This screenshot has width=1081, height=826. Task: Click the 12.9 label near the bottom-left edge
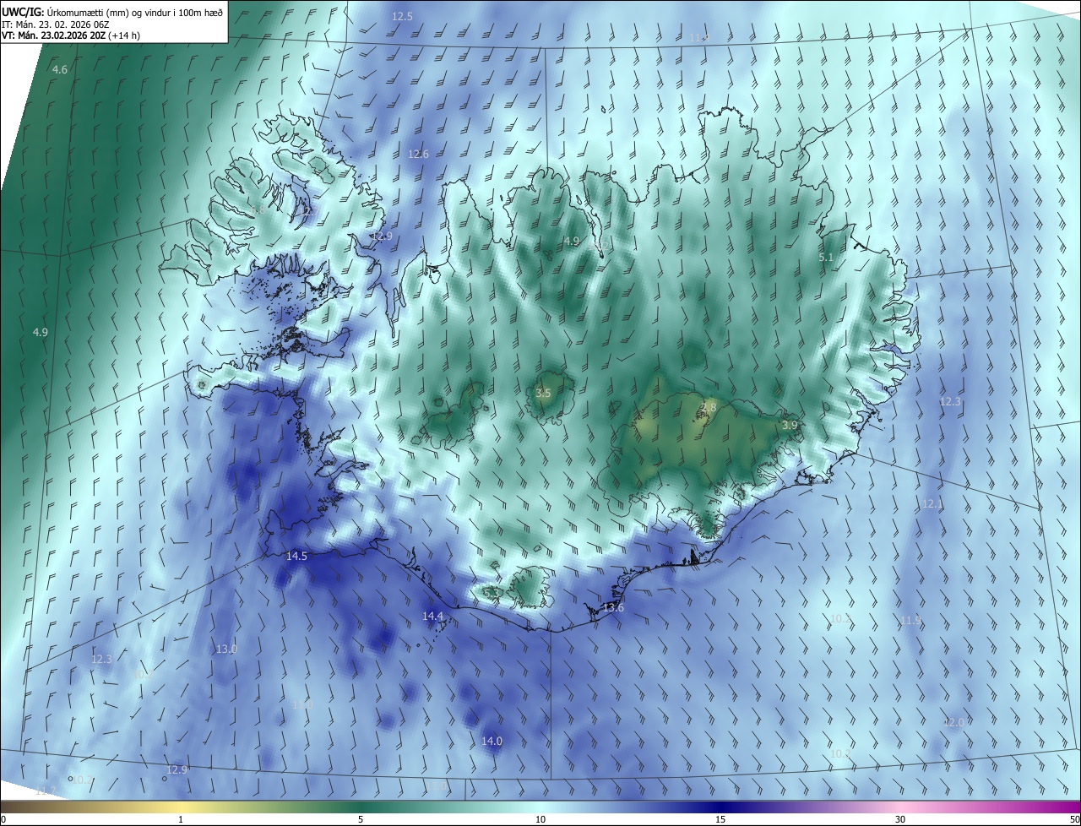(177, 769)
